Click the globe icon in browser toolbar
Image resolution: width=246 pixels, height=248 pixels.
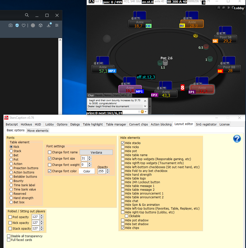[x=33, y=25]
